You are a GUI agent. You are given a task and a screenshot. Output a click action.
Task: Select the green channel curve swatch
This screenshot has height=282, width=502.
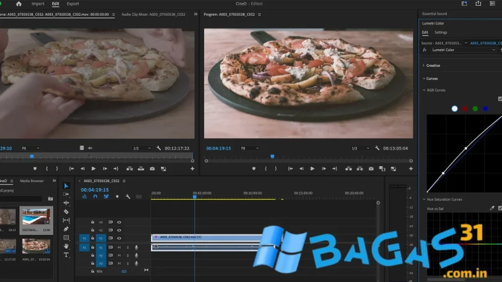tap(475, 109)
